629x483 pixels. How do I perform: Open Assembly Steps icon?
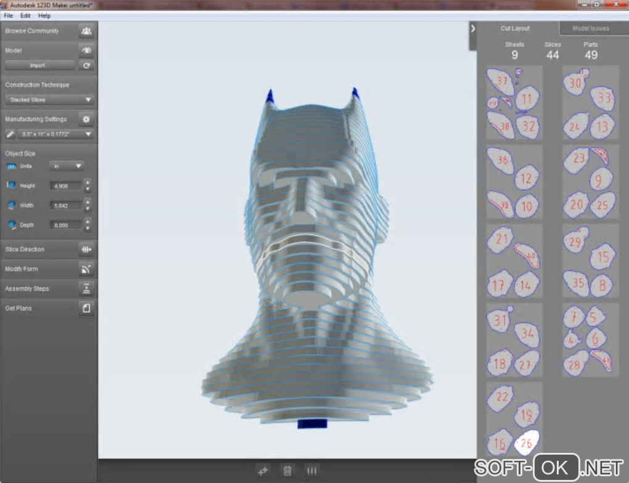(86, 288)
